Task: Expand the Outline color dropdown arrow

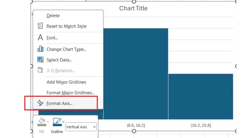Action: pos(63,122)
